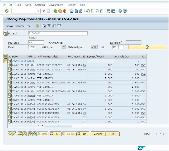The width and height of the screenshot is (169, 151).
Task: Click the MRP element data column header
Action: (x=52, y=56)
